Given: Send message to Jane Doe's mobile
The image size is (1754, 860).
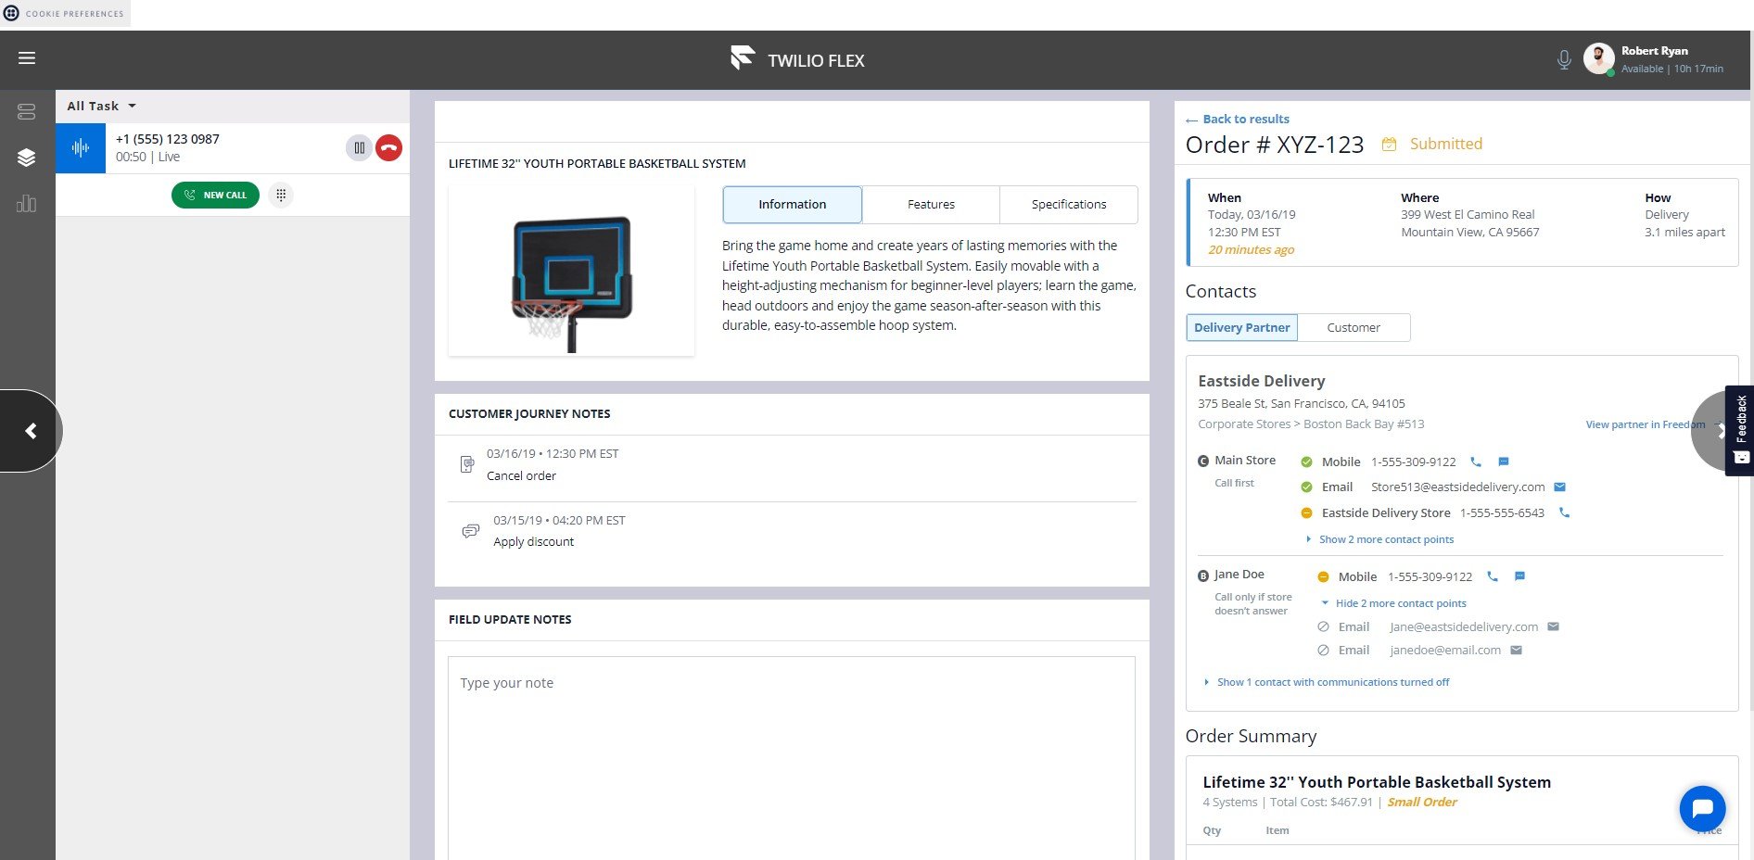Looking at the screenshot, I should tap(1519, 576).
